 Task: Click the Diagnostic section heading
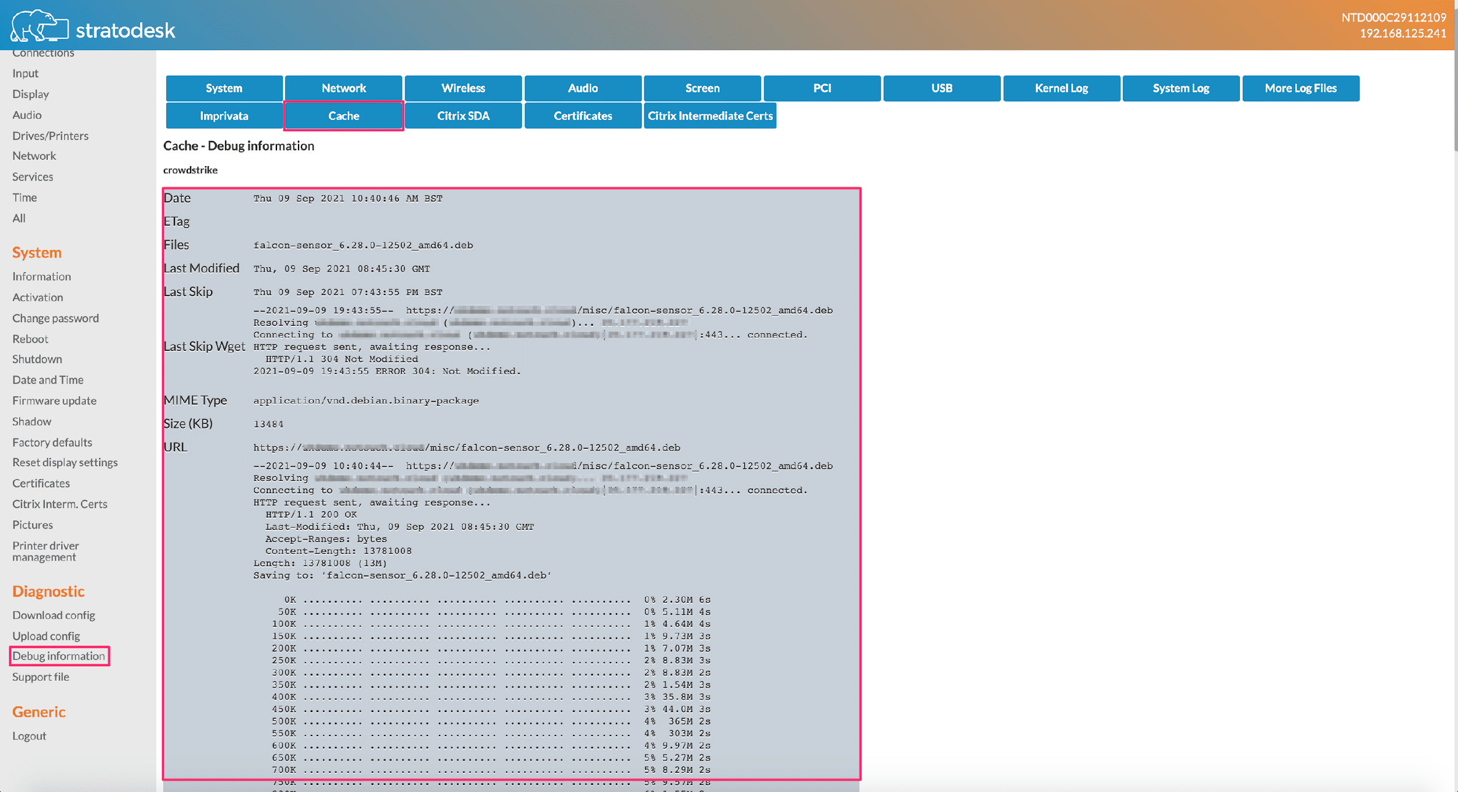(x=48, y=591)
